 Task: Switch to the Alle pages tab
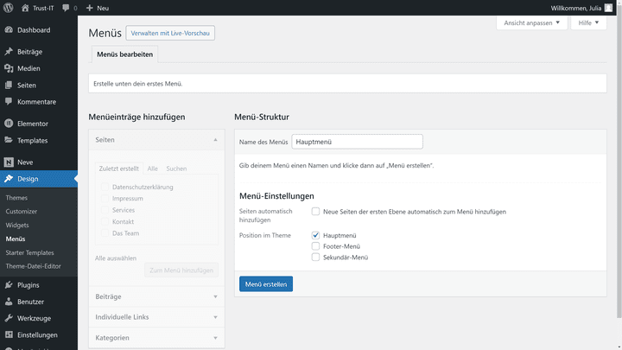(x=152, y=169)
